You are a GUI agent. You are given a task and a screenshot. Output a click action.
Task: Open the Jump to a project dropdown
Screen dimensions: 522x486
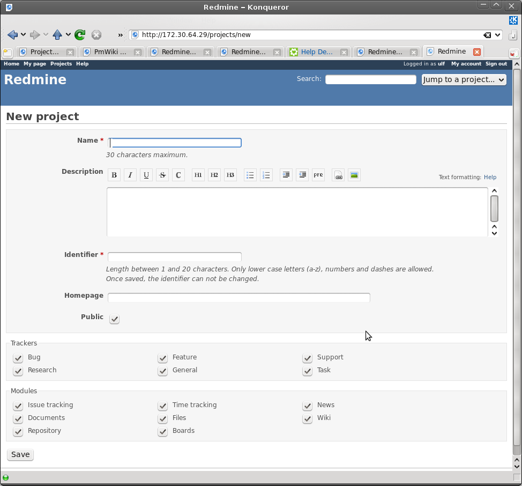click(x=464, y=79)
